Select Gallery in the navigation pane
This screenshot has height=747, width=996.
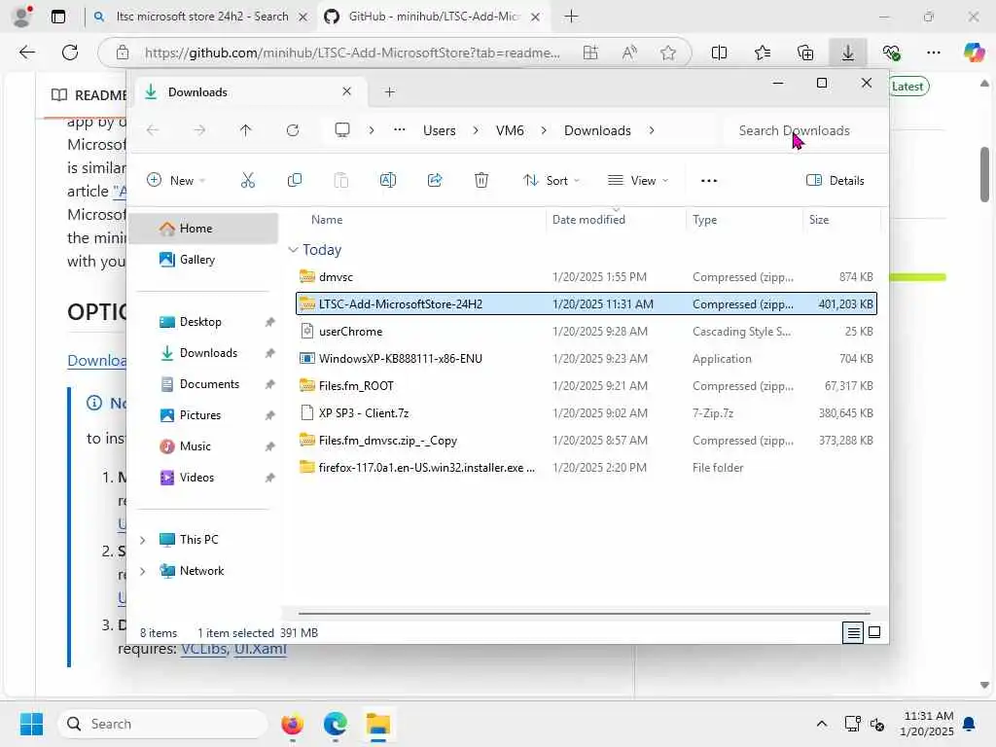coord(204,260)
